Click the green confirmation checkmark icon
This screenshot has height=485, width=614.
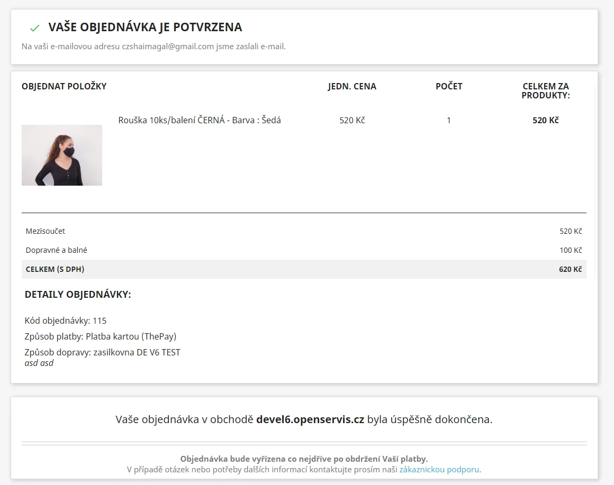point(35,28)
